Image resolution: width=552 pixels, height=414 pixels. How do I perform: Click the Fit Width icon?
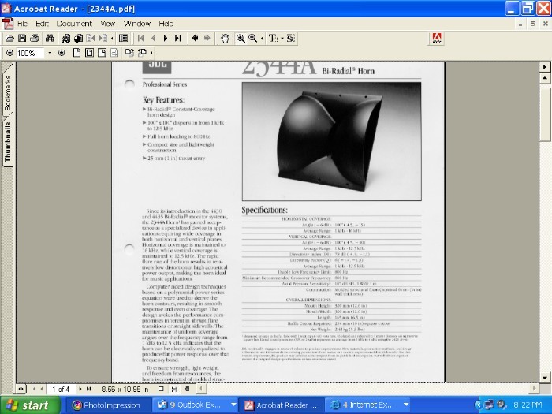point(102,53)
